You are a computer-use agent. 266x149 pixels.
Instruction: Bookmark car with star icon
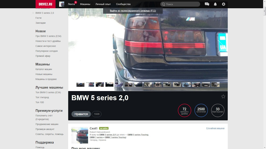tap(223, 97)
